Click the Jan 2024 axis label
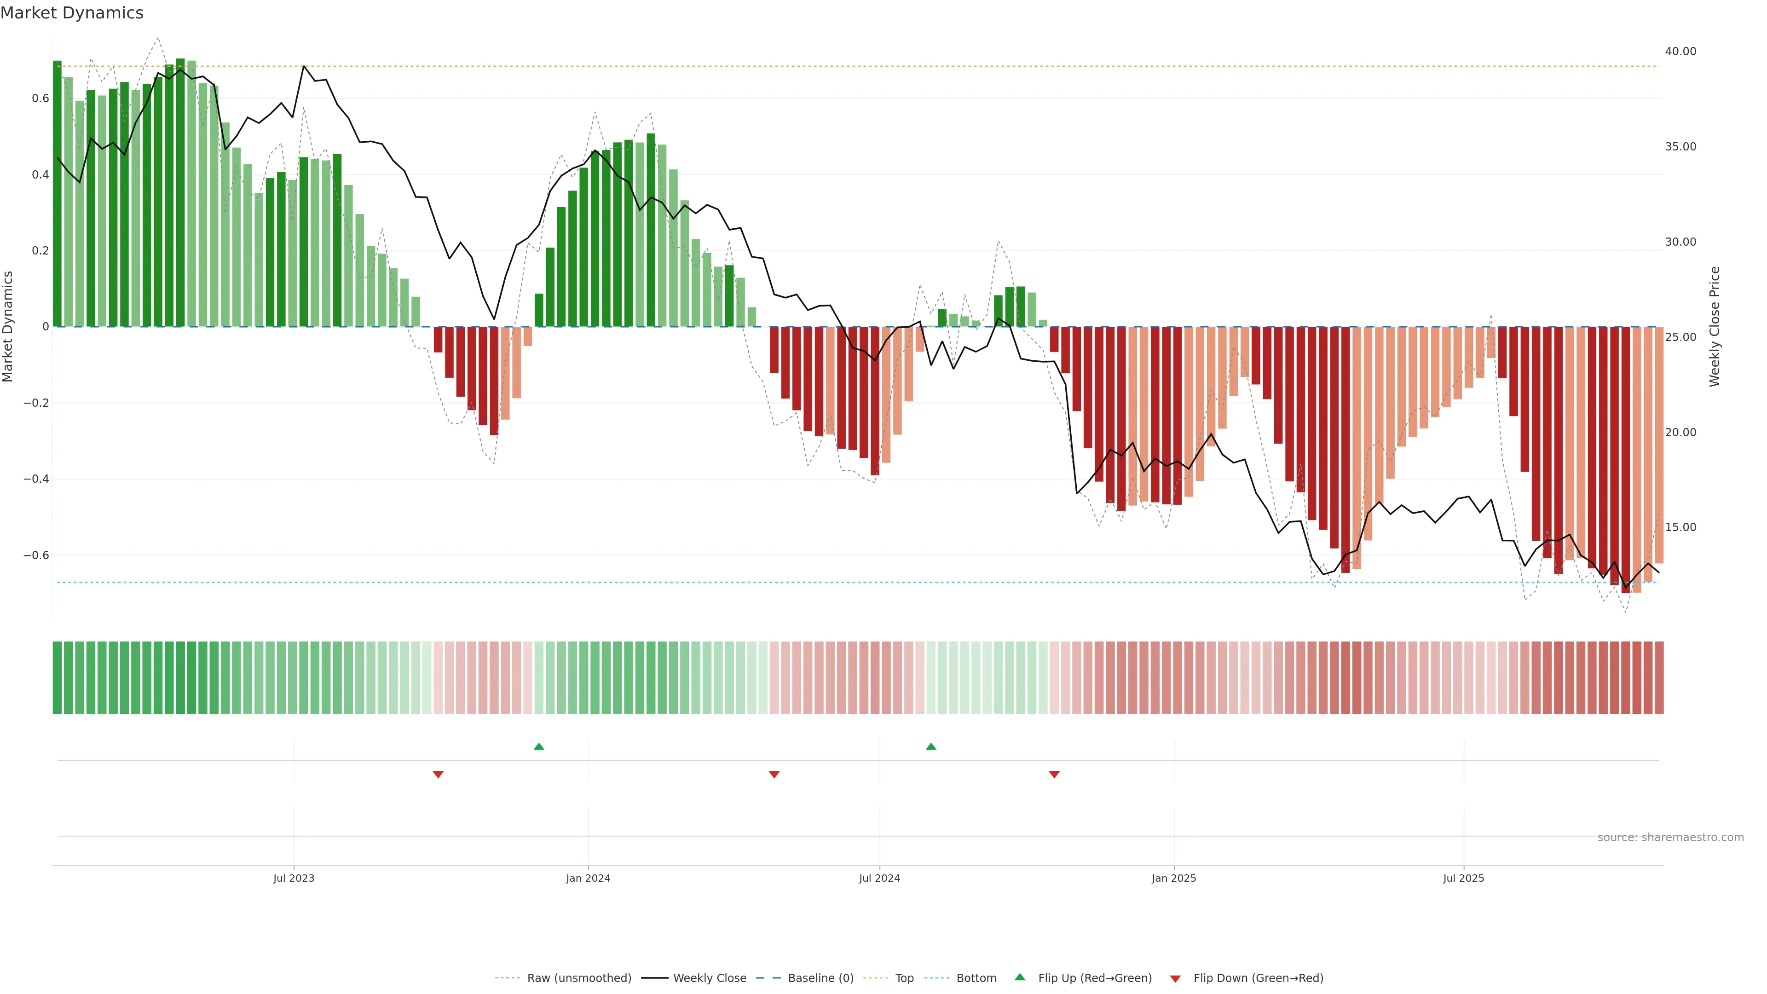The width and height of the screenshot is (1767, 994). (588, 878)
